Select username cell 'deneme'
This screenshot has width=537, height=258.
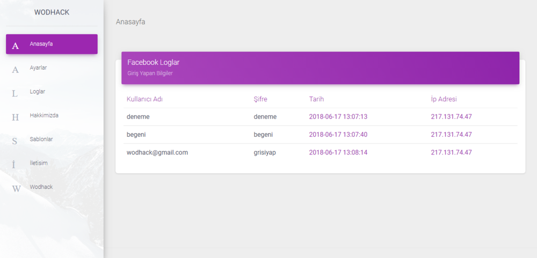(138, 117)
